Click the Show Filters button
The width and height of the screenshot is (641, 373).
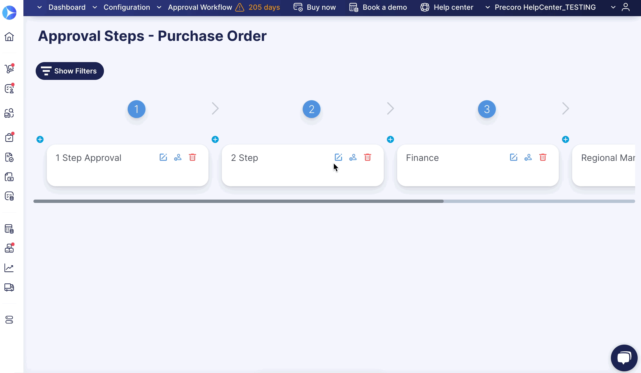(70, 71)
